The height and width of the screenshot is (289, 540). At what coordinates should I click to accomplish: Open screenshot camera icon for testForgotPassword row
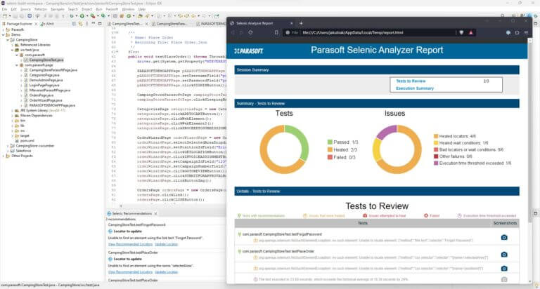click(503, 237)
